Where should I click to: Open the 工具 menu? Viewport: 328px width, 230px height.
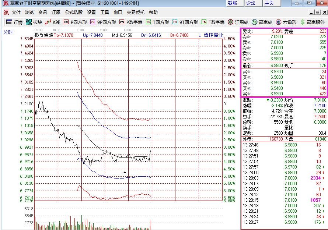[x=105, y=12]
